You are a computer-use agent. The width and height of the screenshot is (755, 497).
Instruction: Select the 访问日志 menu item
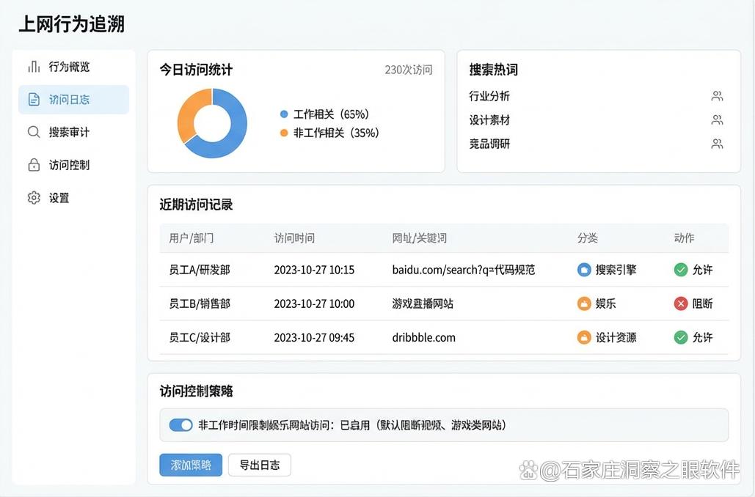73,100
